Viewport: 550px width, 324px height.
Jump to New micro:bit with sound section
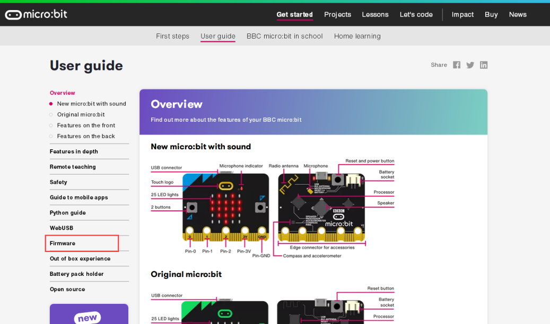pyautogui.click(x=91, y=104)
